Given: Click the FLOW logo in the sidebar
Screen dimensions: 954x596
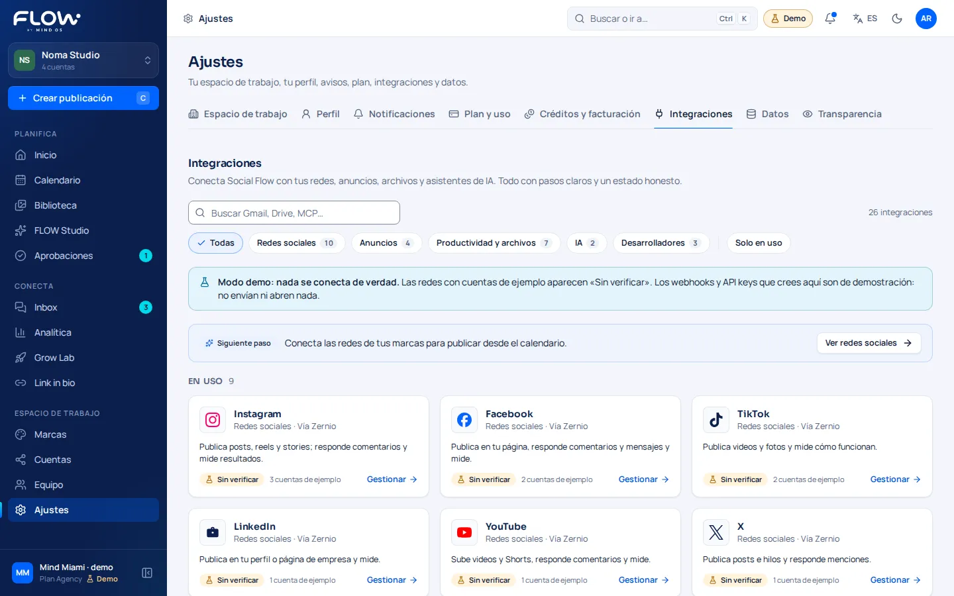Looking at the screenshot, I should (47, 21).
